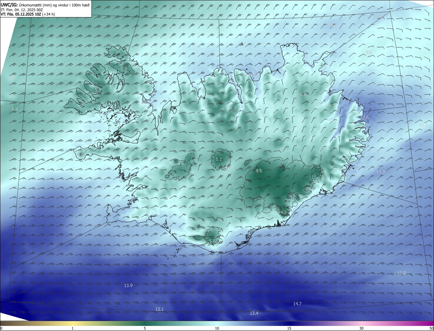This screenshot has height=331, width=434.
Task: Click the map value label '5.6'
Action: tap(212, 241)
